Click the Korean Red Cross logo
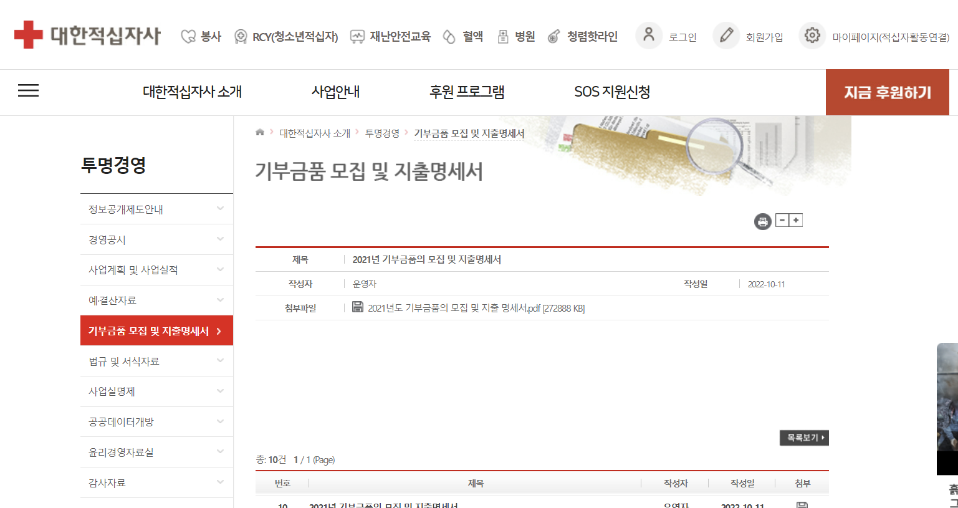Image resolution: width=958 pixels, height=508 pixels. (x=87, y=35)
